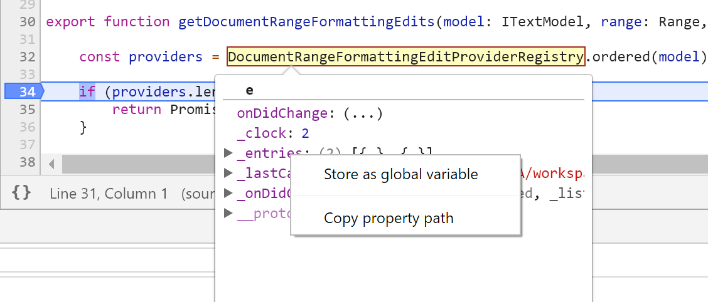
Task: Choose Store as global variable
Action: 401,174
